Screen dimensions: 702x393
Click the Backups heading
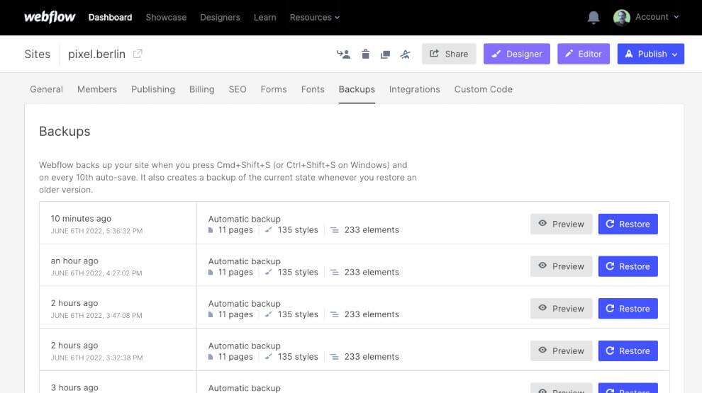point(65,132)
